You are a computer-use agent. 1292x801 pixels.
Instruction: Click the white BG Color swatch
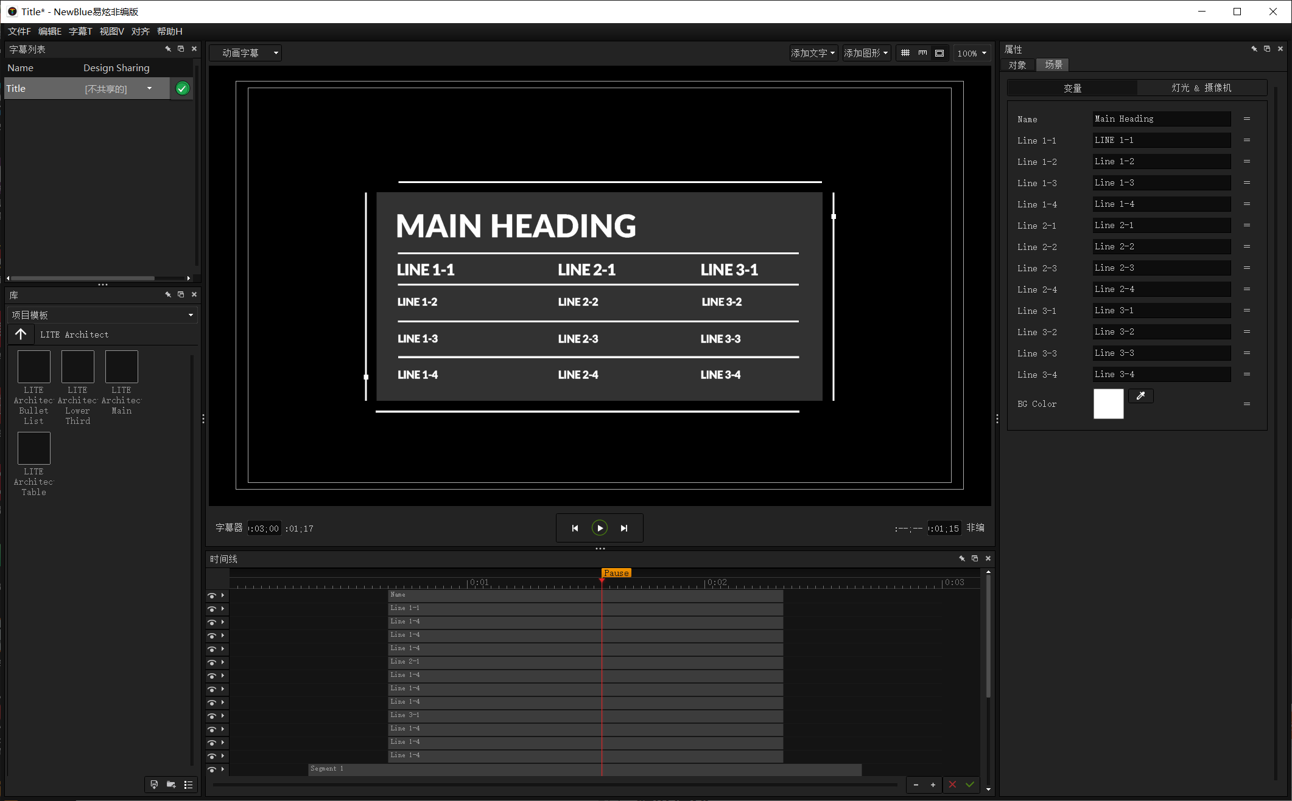click(x=1108, y=404)
